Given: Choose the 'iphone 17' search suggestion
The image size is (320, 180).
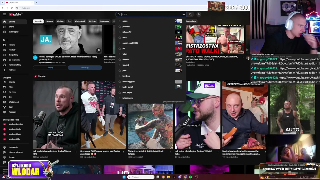Looking at the screenshot, I should [x=151, y=32].
